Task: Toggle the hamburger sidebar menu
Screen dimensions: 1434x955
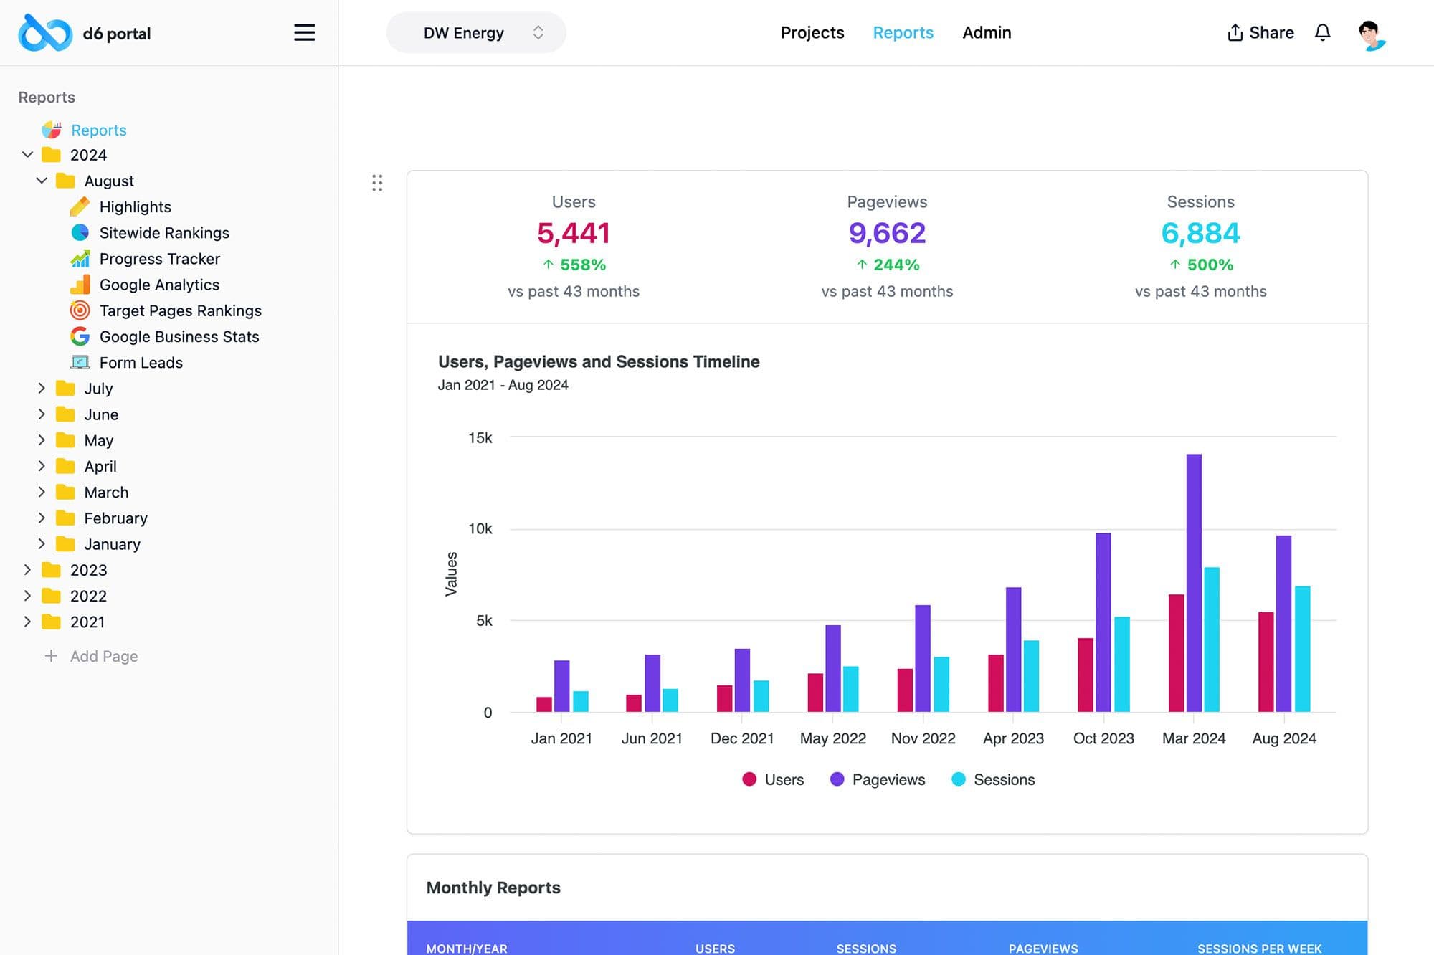Action: pyautogui.click(x=305, y=32)
